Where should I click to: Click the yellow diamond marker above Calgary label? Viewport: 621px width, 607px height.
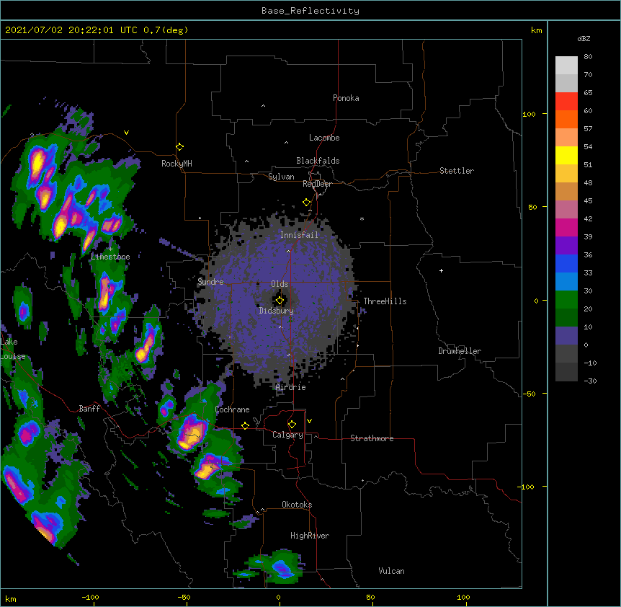(292, 425)
